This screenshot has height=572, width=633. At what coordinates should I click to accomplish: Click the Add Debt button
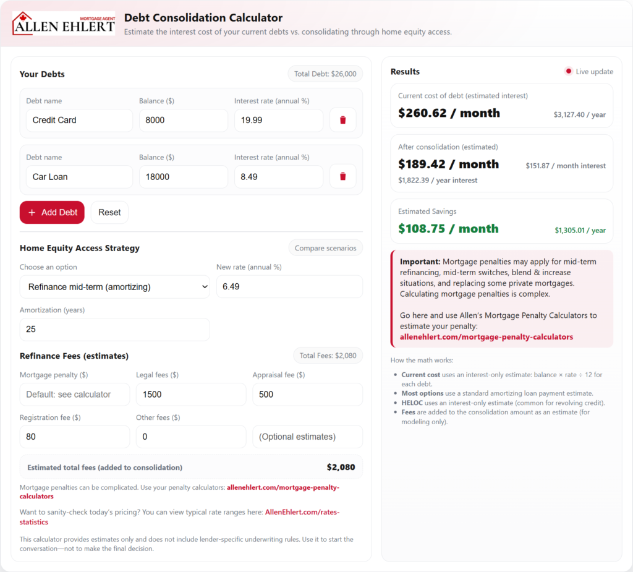[52, 212]
